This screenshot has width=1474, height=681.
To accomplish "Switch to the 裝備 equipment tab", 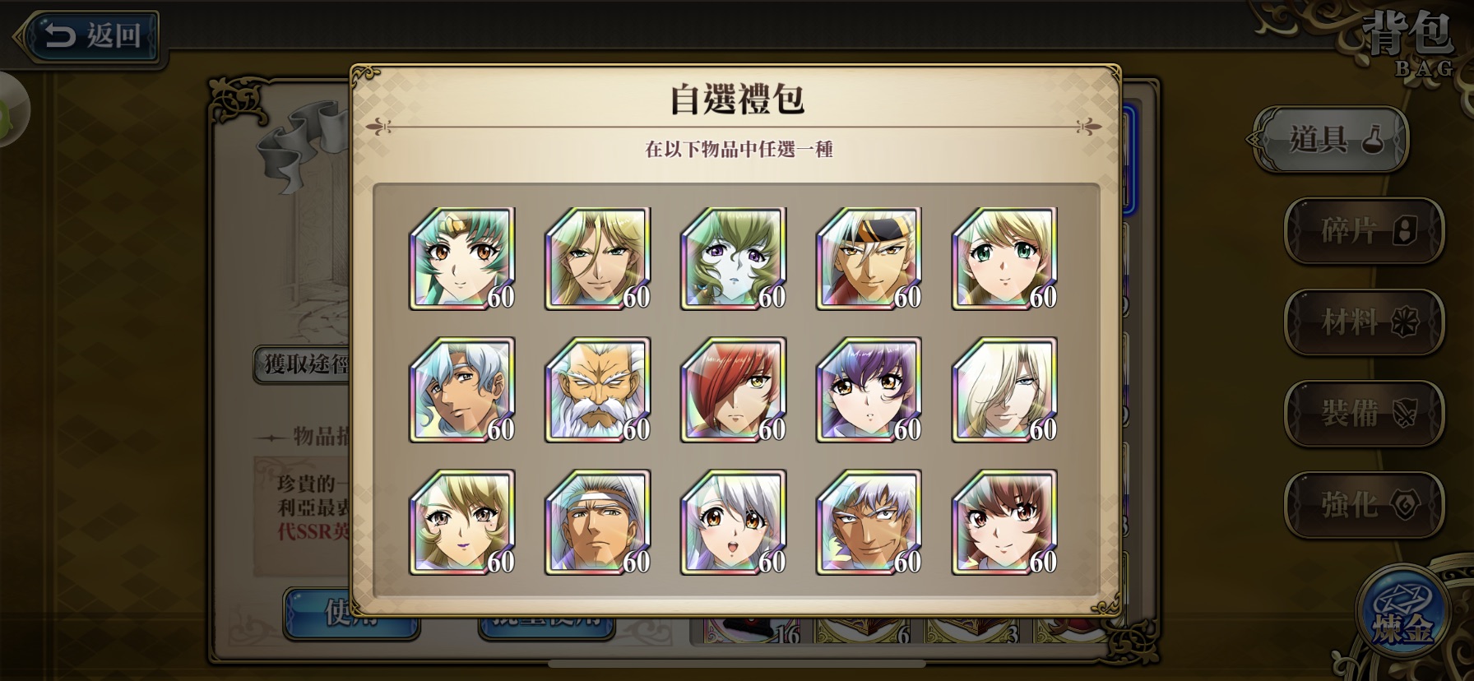I will tap(1365, 414).
